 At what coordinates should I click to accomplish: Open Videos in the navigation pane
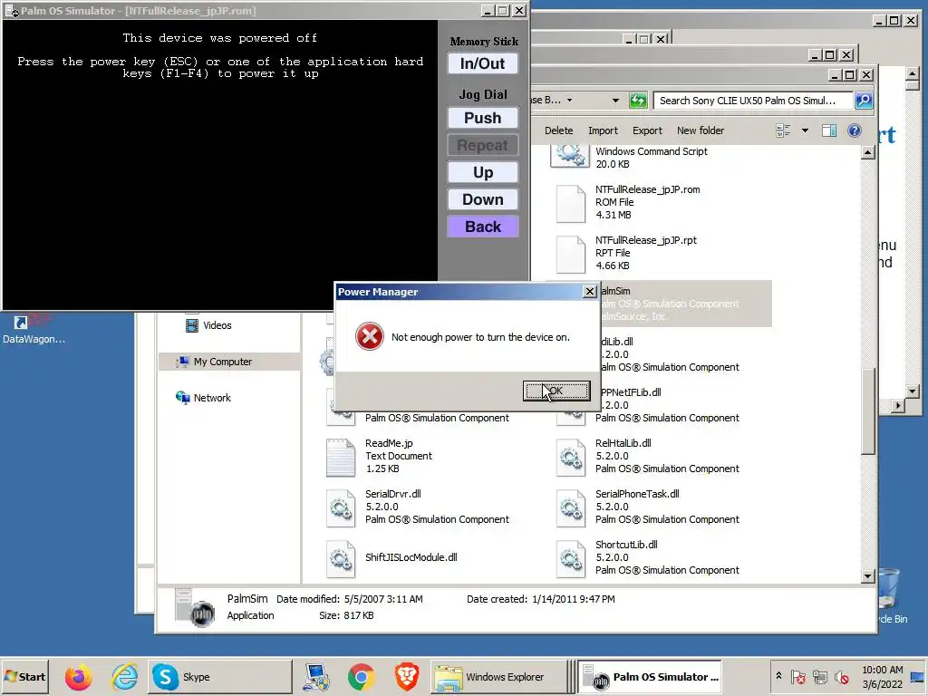tap(208, 325)
